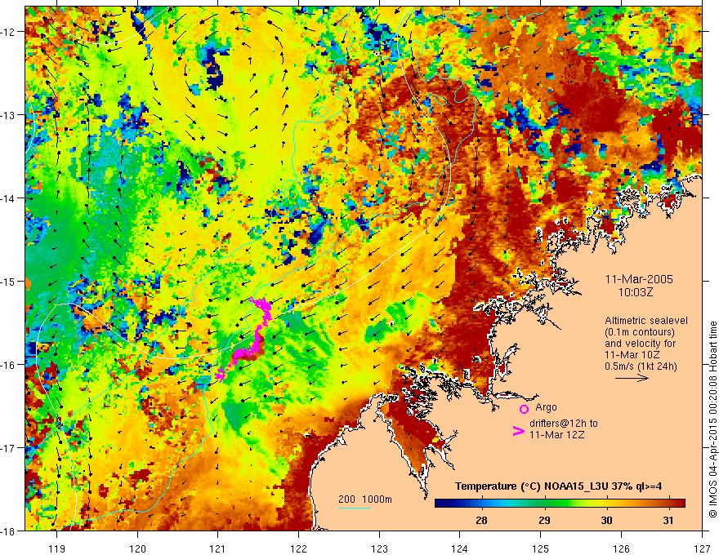Click the '11-Mar 12Z' legend text

(557, 435)
